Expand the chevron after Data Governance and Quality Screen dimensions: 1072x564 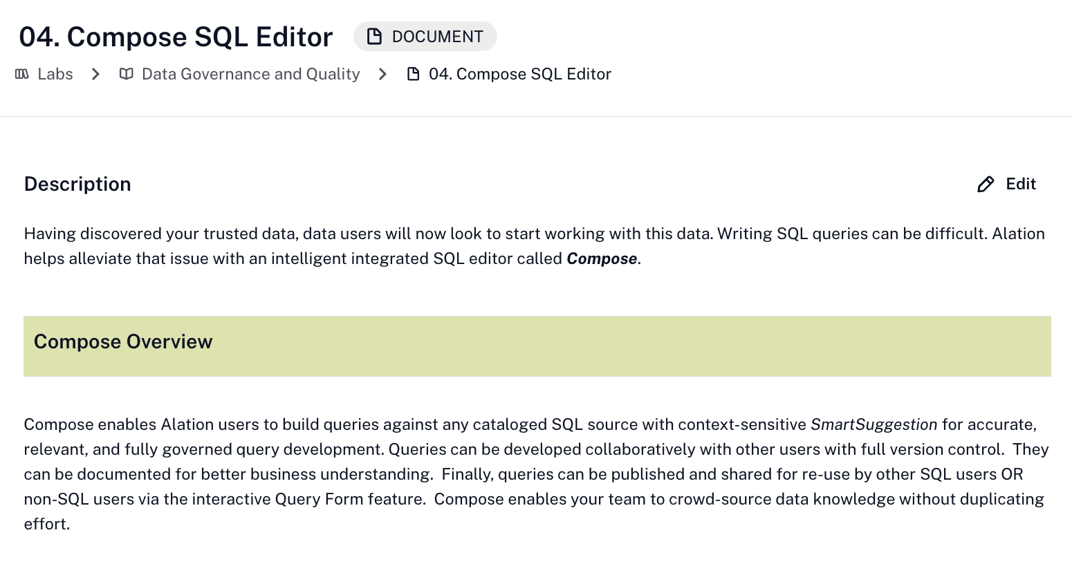(x=383, y=74)
